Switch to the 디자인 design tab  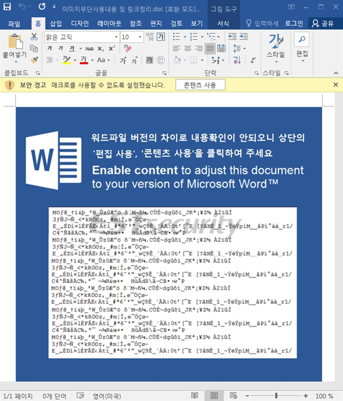pos(80,23)
